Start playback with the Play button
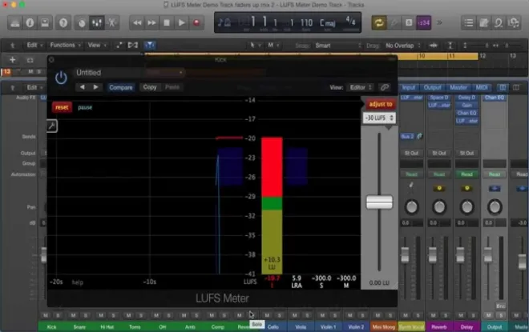The image size is (529, 332). pos(181,23)
